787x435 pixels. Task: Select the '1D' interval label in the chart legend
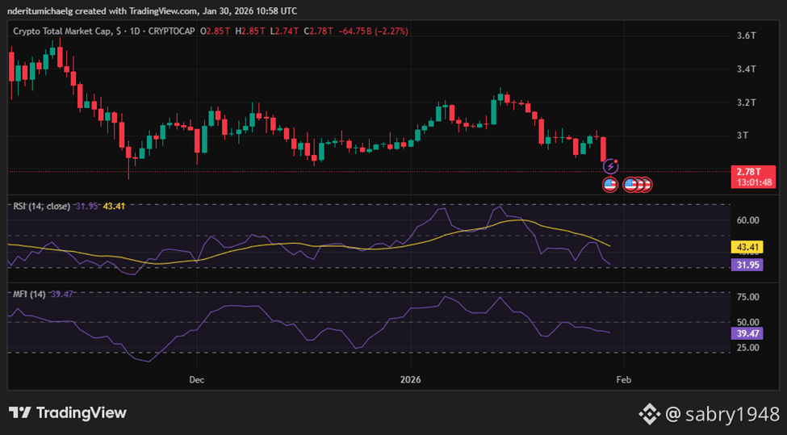pyautogui.click(x=135, y=31)
